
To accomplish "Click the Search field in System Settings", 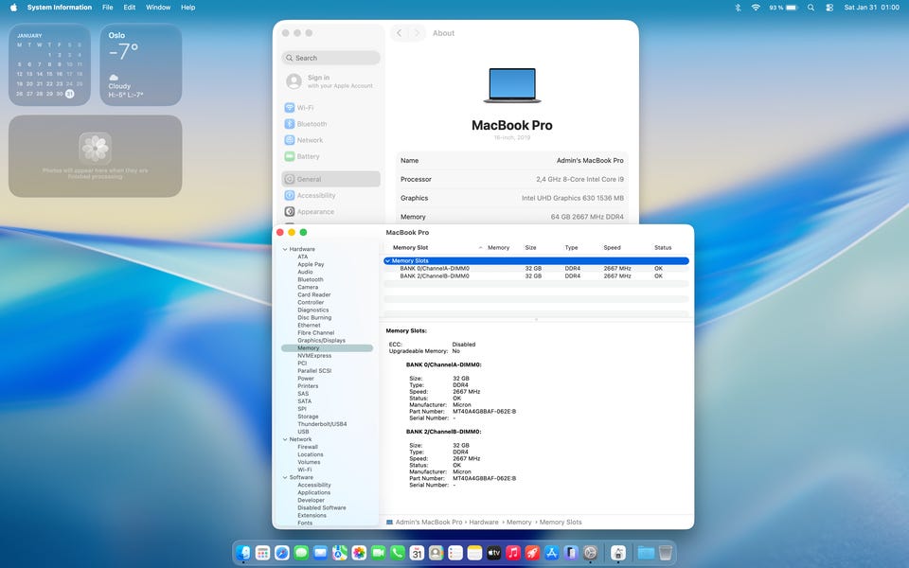I will [331, 58].
